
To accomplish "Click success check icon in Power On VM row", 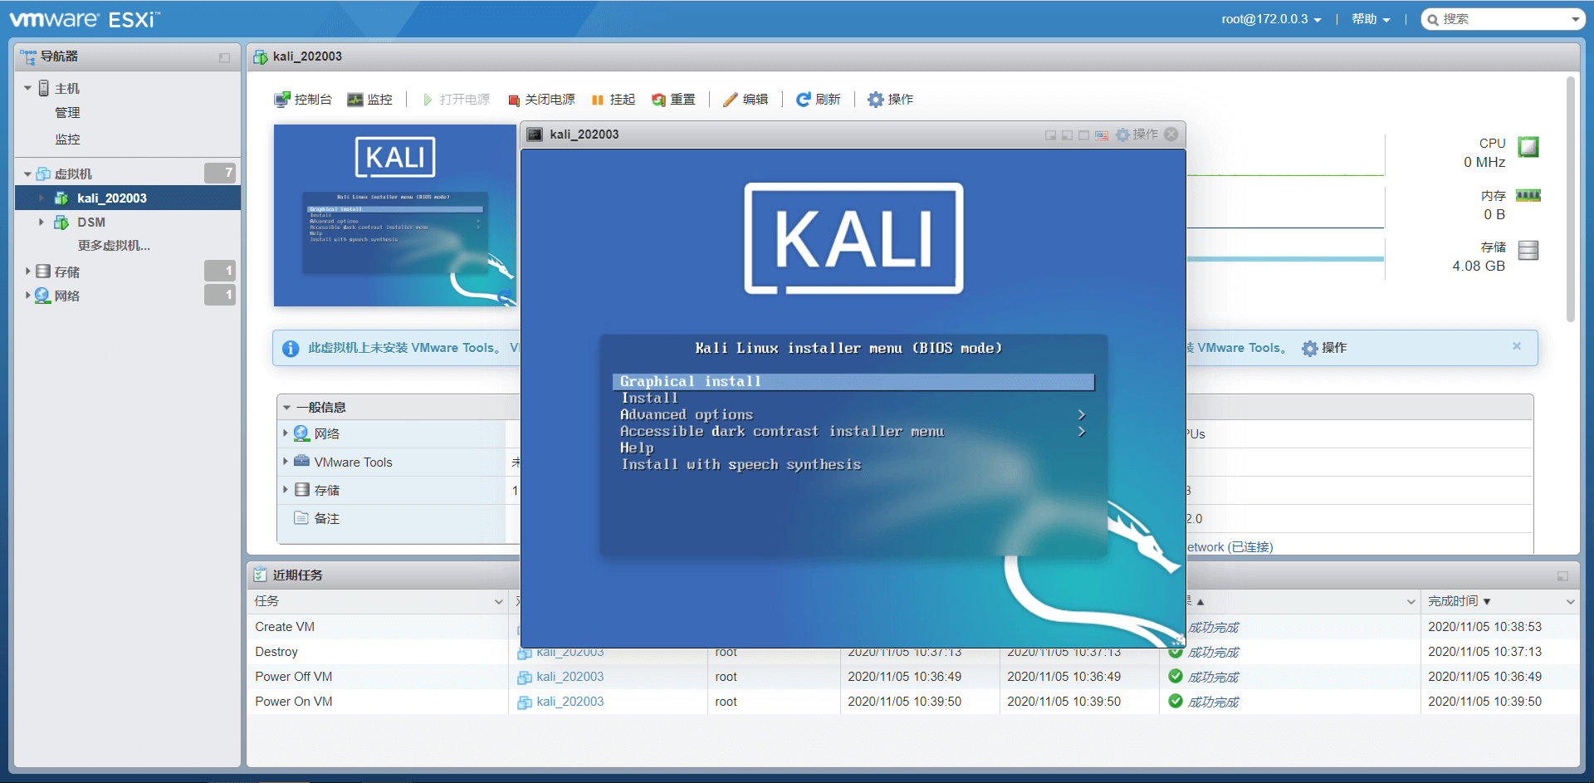I will 1176,701.
